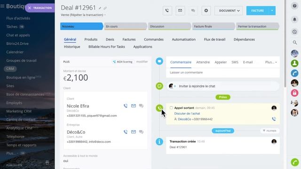Viewport: 301px width, 169px height.
Task: Click Laisser un commentaire field
Action: tap(223, 73)
